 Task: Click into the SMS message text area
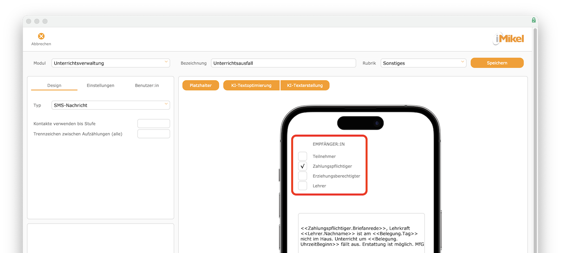(361, 233)
